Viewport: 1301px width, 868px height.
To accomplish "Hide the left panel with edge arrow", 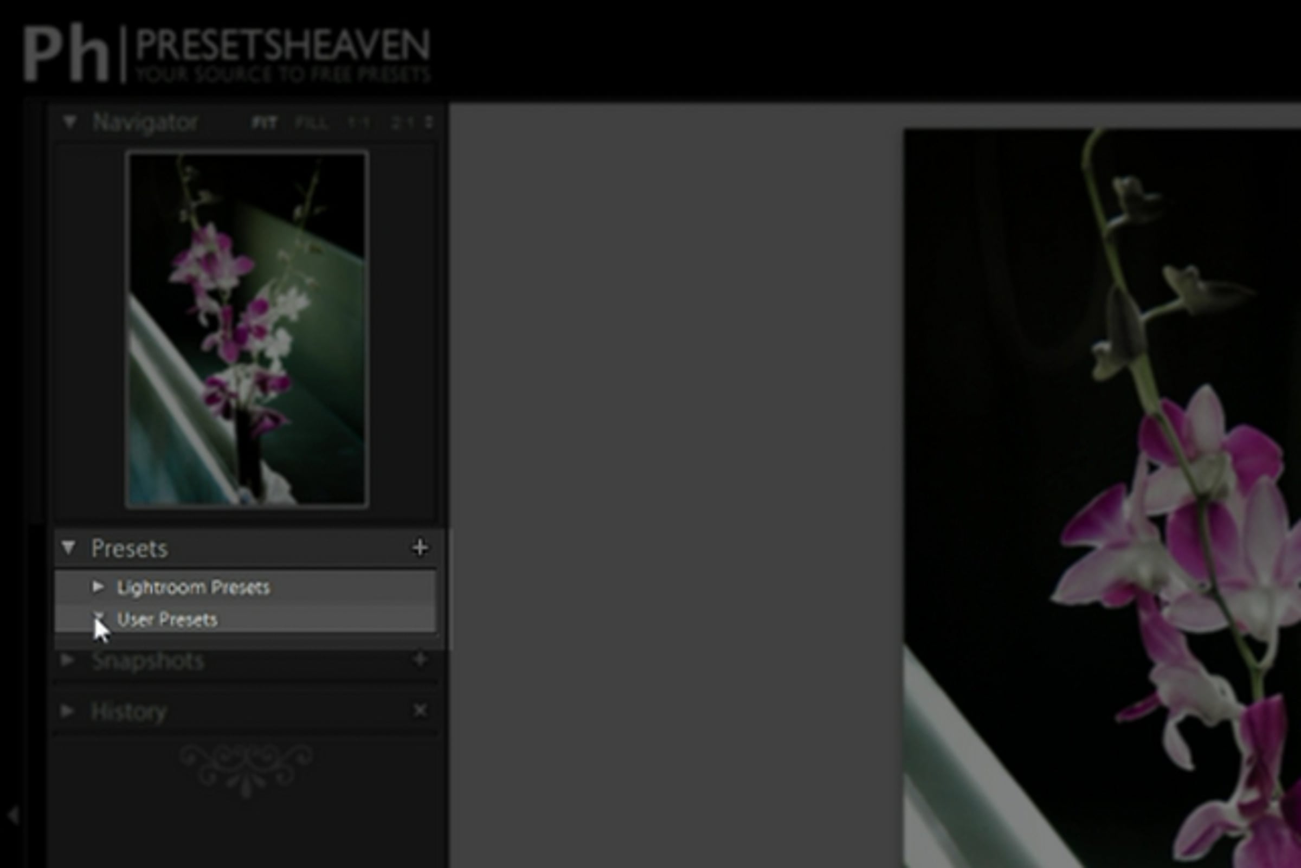I will (14, 815).
